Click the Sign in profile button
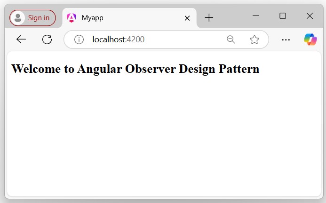Viewport: 326px width, 203px height. pyautogui.click(x=32, y=18)
